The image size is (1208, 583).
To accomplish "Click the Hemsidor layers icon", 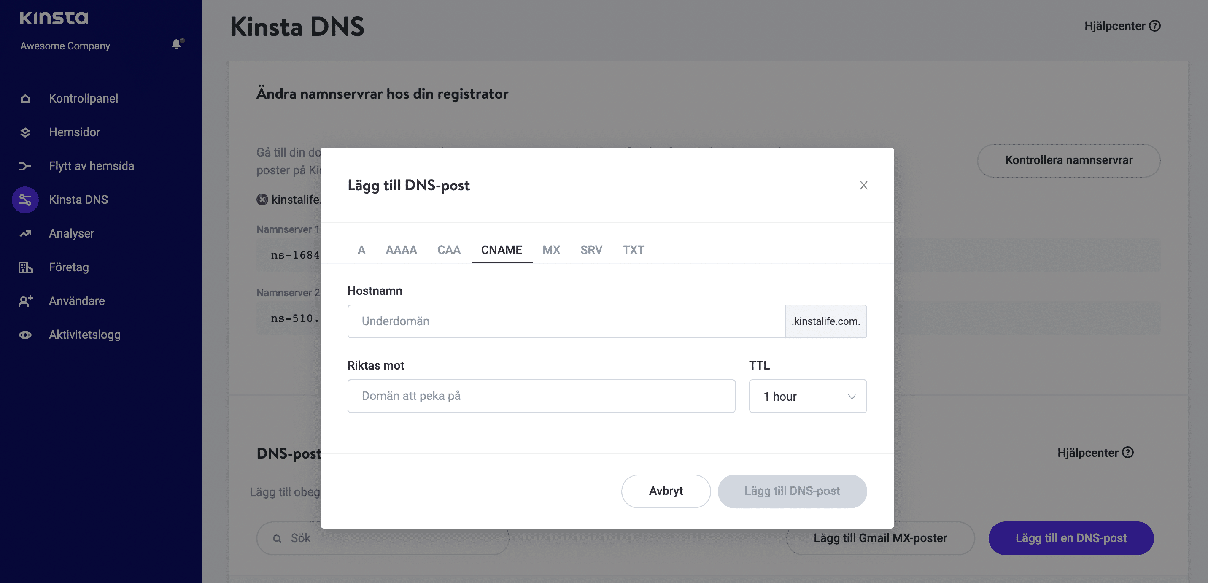I will 25,132.
